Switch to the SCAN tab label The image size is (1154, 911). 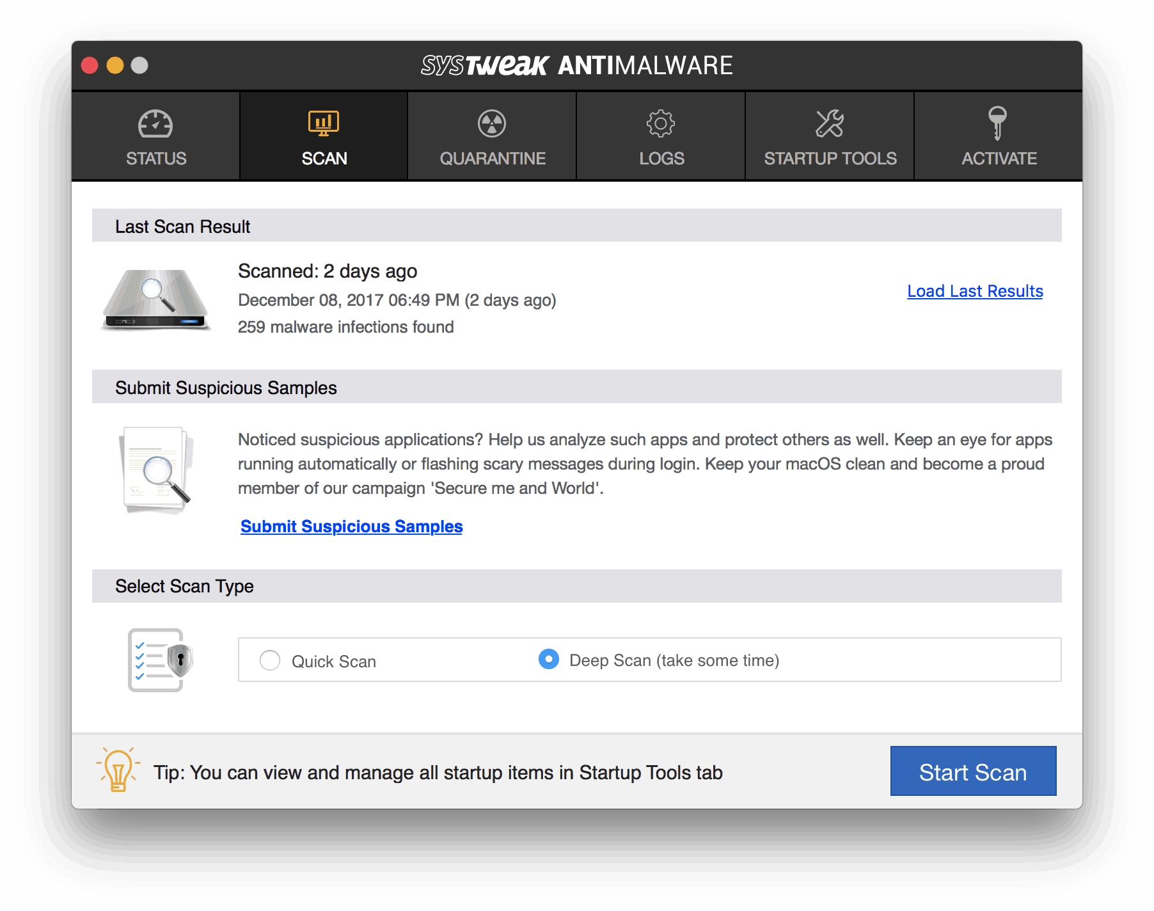pos(324,159)
